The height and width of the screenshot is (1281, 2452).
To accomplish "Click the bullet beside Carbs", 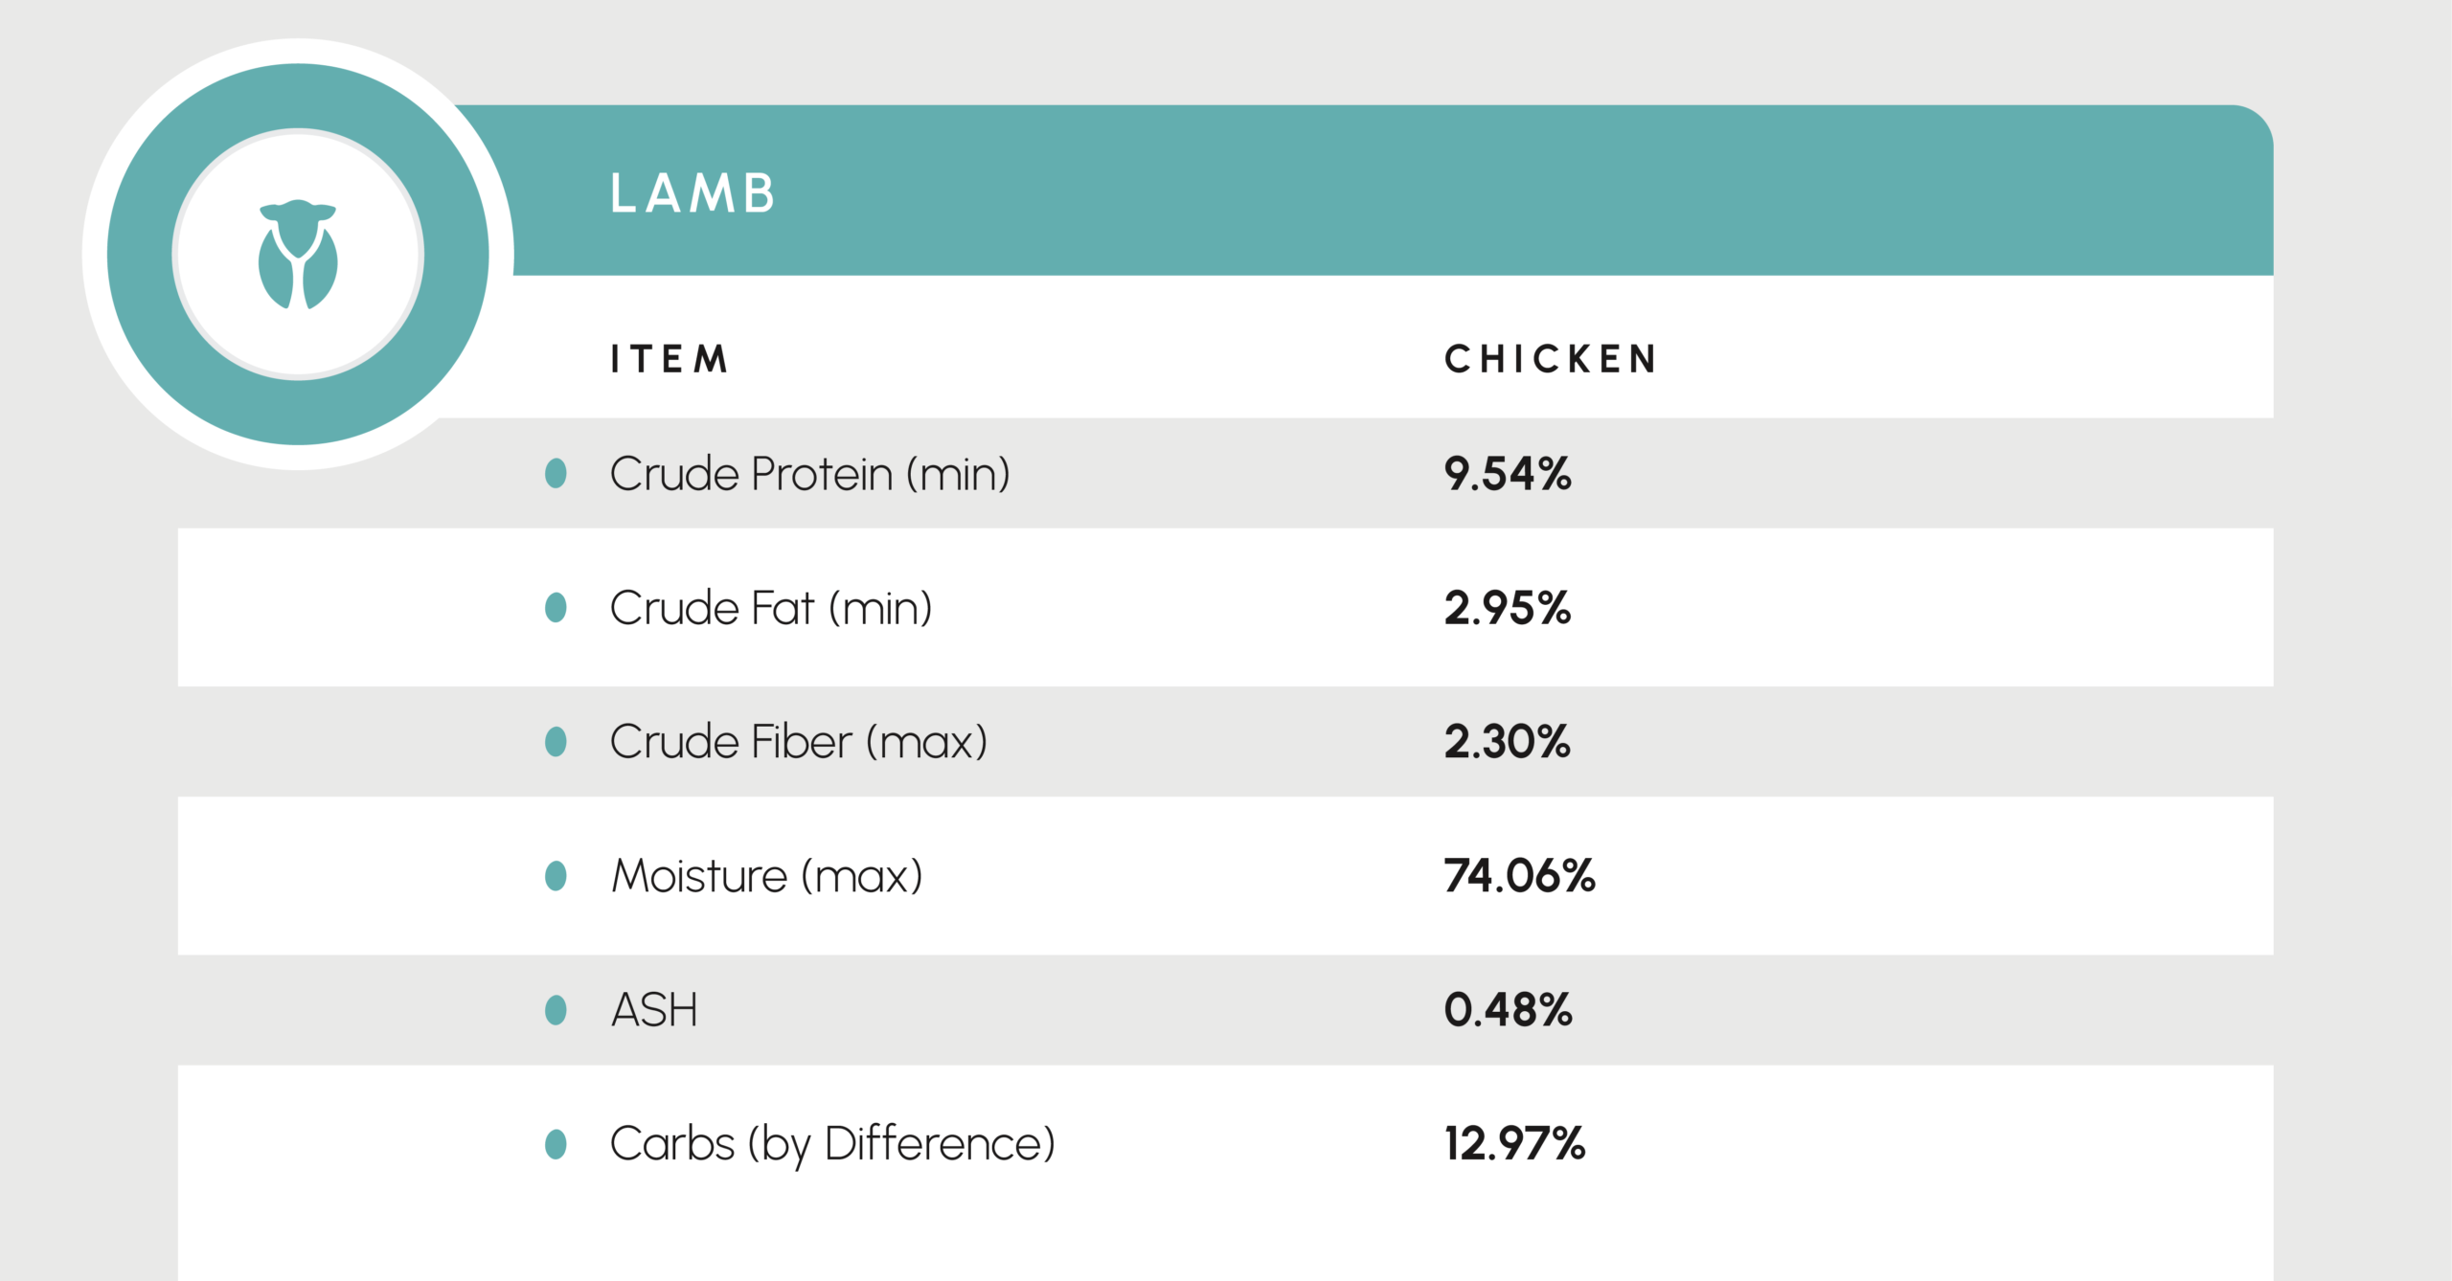I will pyautogui.click(x=556, y=1143).
